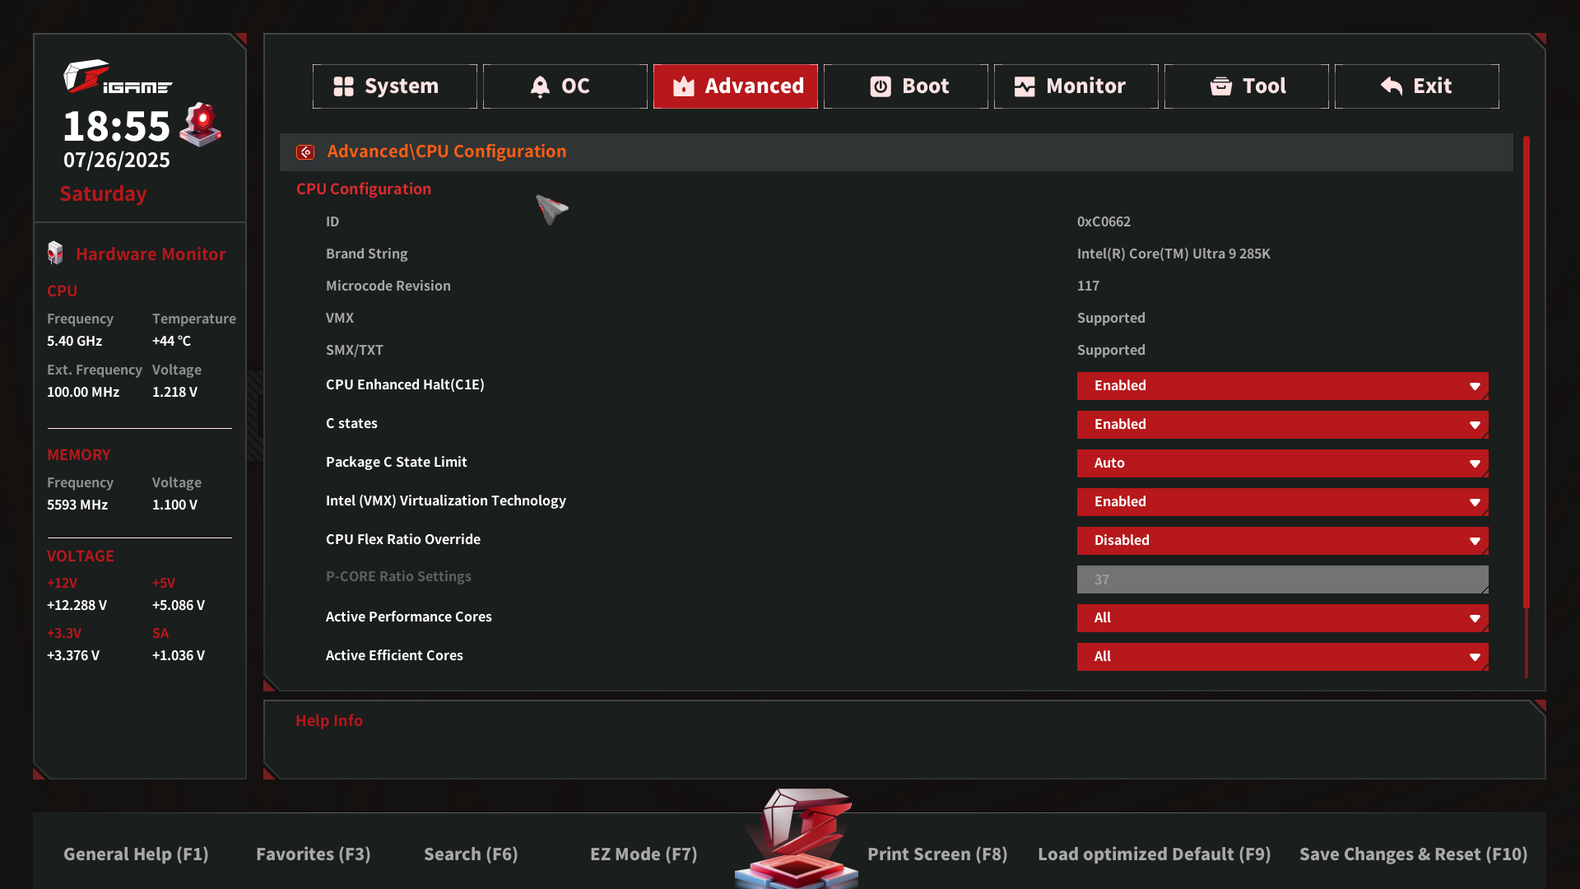Switch to the Tool tab
The width and height of the screenshot is (1580, 889).
pyautogui.click(x=1246, y=86)
